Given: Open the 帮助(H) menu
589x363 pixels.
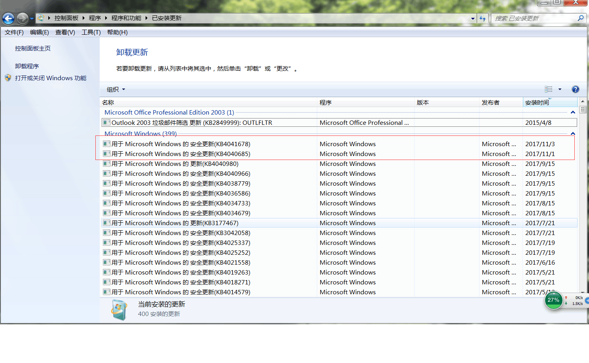Looking at the screenshot, I should tap(117, 32).
